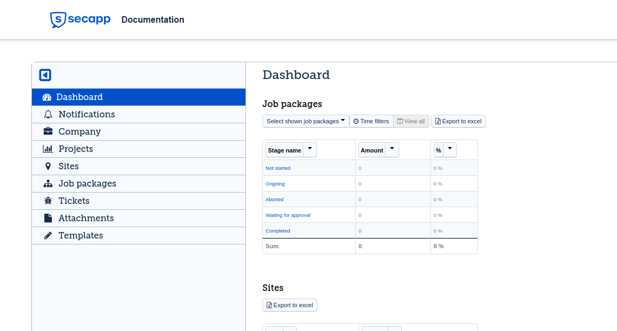Click the Job packages section heading
This screenshot has height=331, width=617.
click(292, 104)
